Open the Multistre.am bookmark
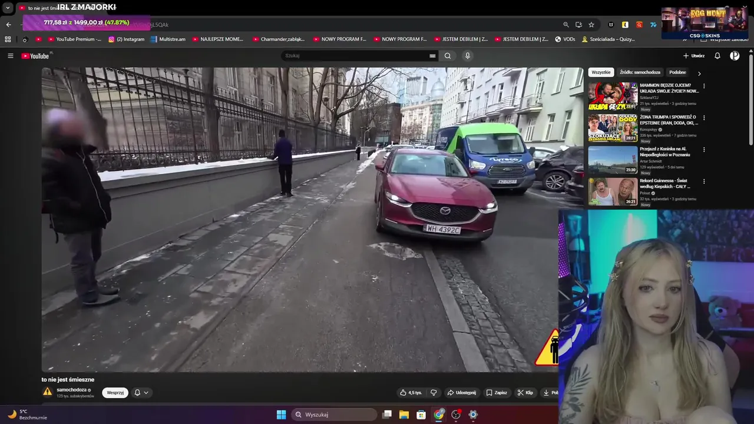This screenshot has width=754, height=424. [x=168, y=39]
